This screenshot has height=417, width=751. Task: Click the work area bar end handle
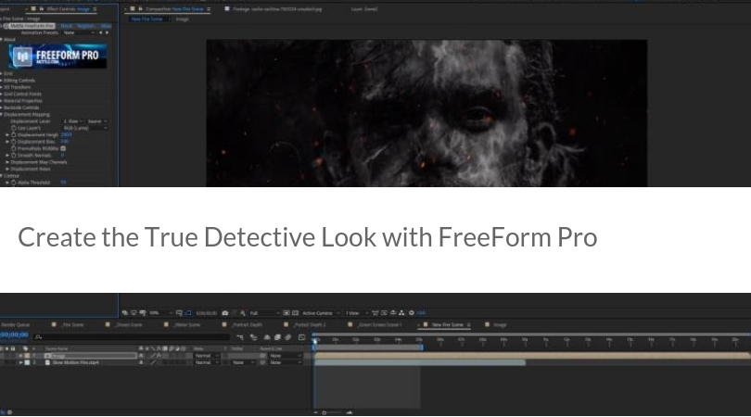(422, 347)
